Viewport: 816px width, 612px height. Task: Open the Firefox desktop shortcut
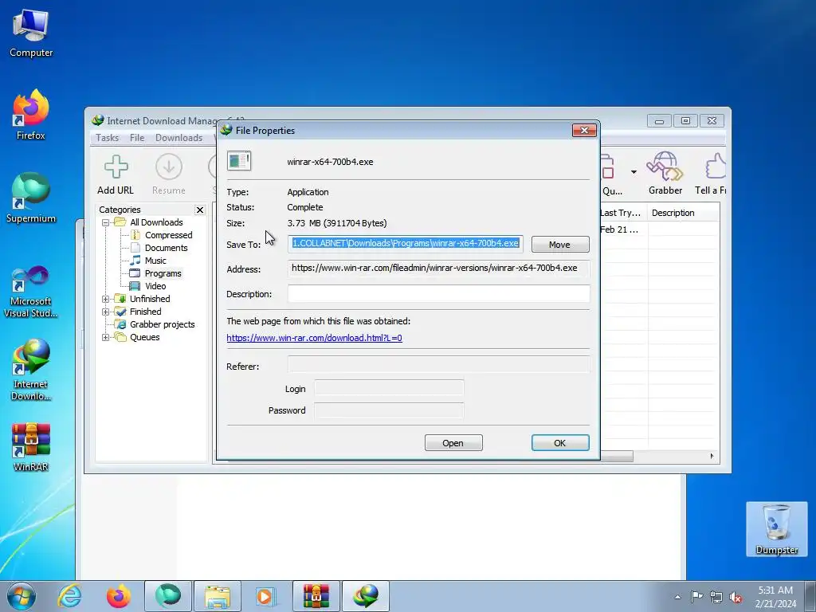pyautogui.click(x=31, y=115)
